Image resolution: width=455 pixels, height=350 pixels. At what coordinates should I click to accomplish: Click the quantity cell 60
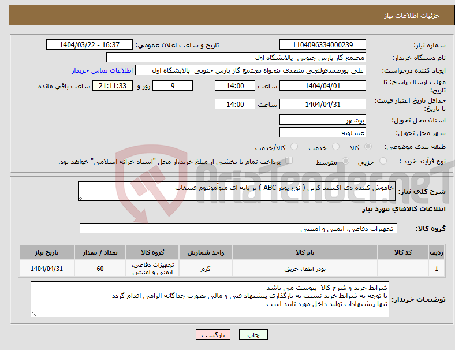click(x=100, y=269)
